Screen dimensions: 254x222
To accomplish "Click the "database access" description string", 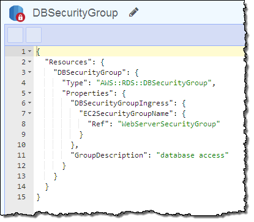I will [x=192, y=155].
